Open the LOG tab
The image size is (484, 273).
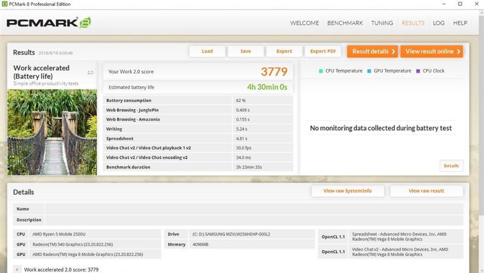pyautogui.click(x=439, y=23)
